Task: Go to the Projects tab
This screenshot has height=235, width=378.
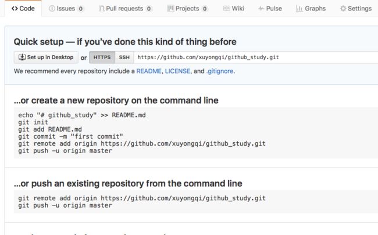Action: point(187,9)
